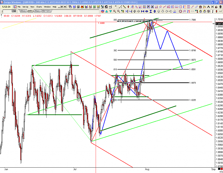Image resolution: width=223 pixels, height=173 pixels.
Task: Click the colored bars chart icon
Action: click(86, 7)
